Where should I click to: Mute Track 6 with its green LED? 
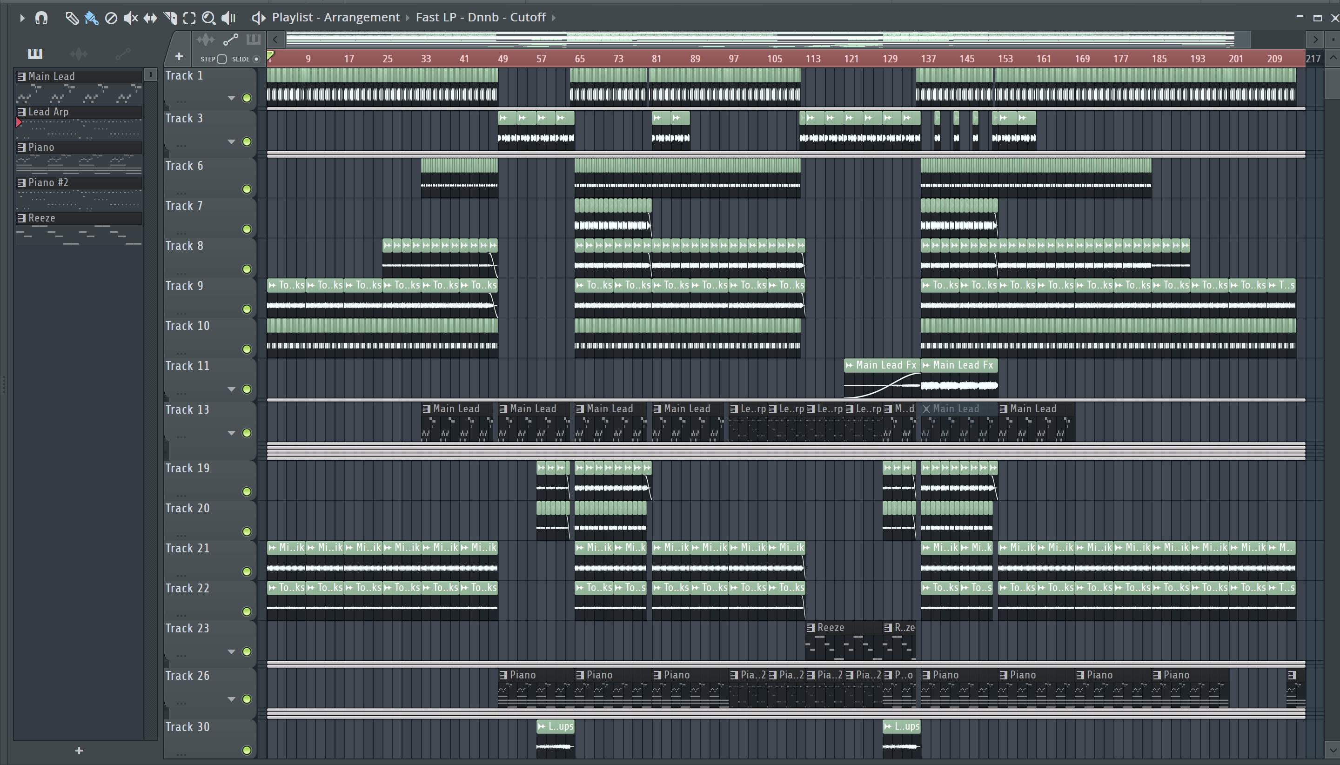click(246, 189)
